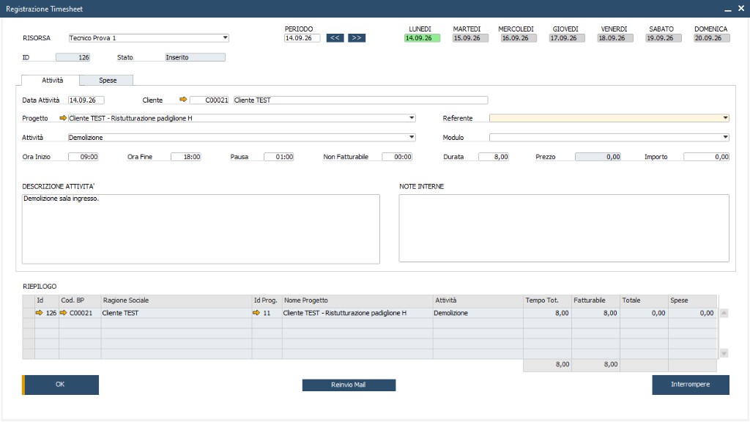Click the Periodo date field
The width and height of the screenshot is (750, 422).
(x=302, y=38)
